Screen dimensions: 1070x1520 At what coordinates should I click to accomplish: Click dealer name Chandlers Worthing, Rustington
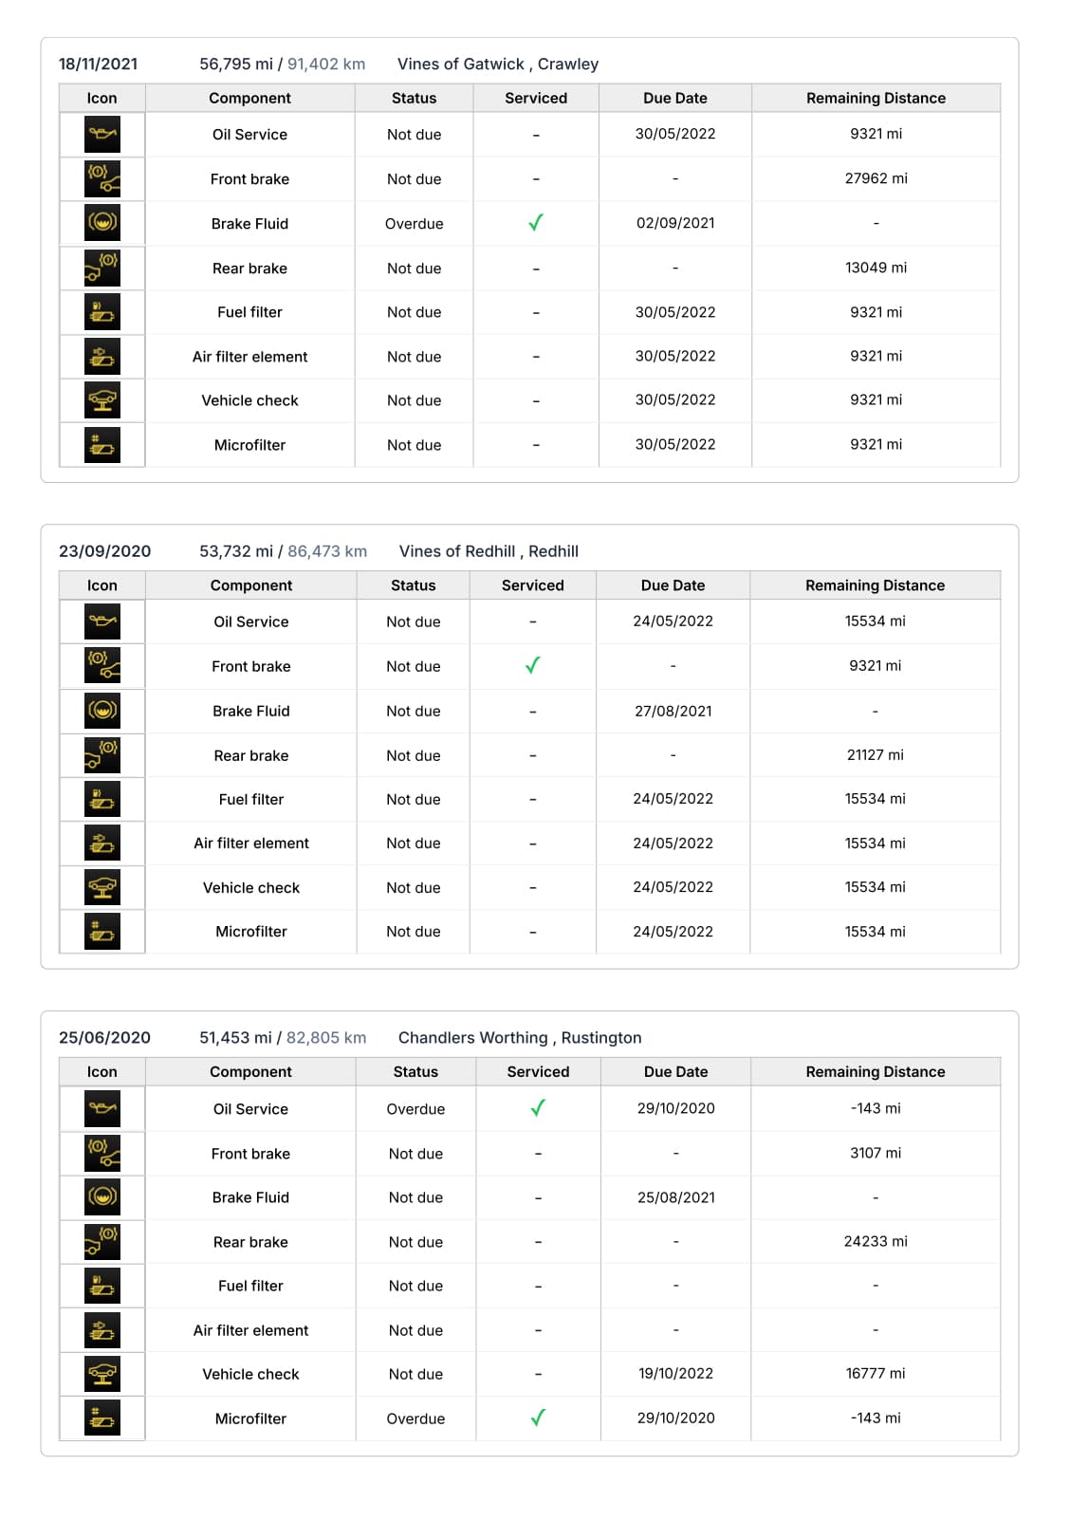520,1038
